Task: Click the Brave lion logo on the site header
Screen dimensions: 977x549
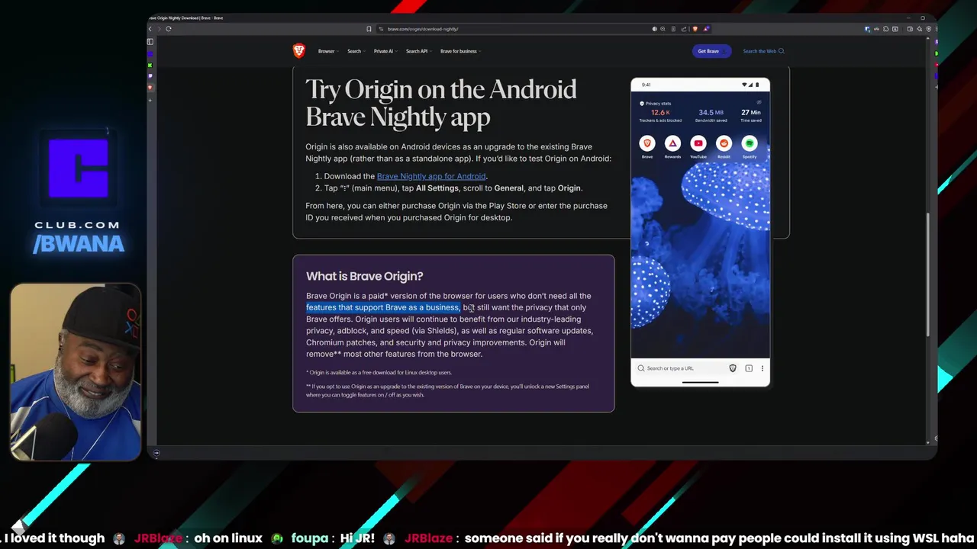Action: click(299, 51)
